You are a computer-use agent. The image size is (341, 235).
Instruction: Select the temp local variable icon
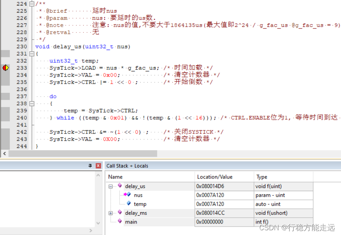pyautogui.click(x=128, y=203)
